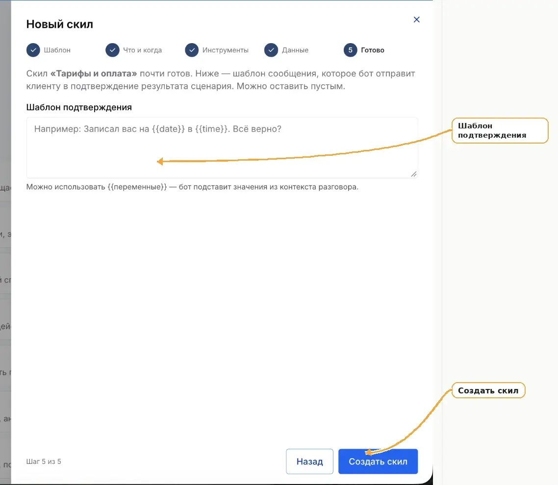Go to the Шаблон step label
This screenshot has height=485, width=558.
57,50
